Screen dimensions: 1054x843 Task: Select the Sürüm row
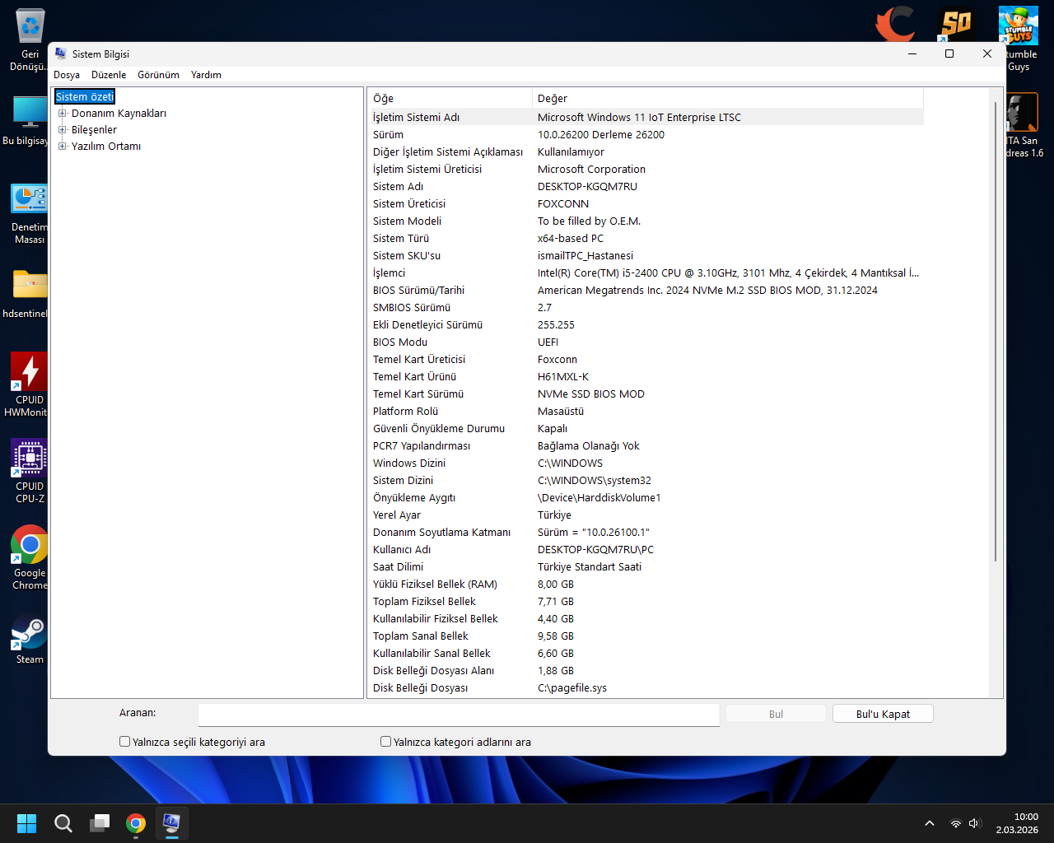(x=646, y=135)
